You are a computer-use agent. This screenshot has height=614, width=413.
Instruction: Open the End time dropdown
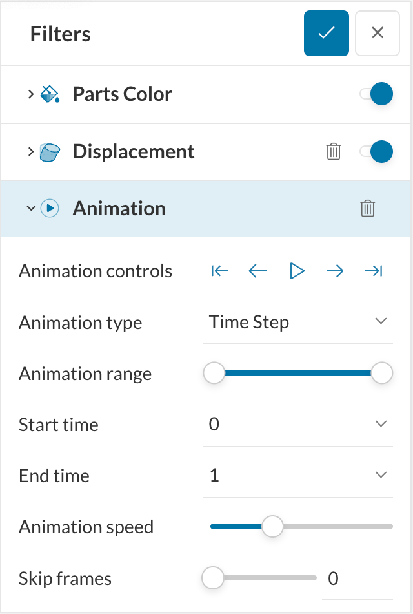click(x=297, y=476)
